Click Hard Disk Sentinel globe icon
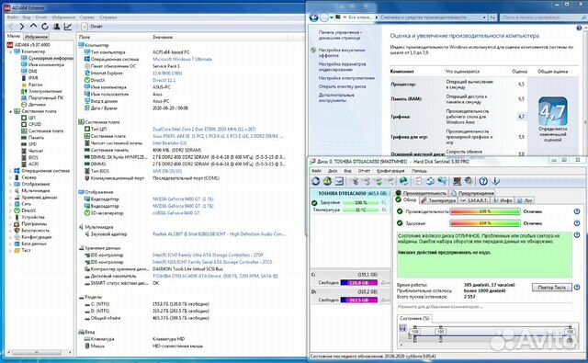The image size is (588, 363). [404, 181]
